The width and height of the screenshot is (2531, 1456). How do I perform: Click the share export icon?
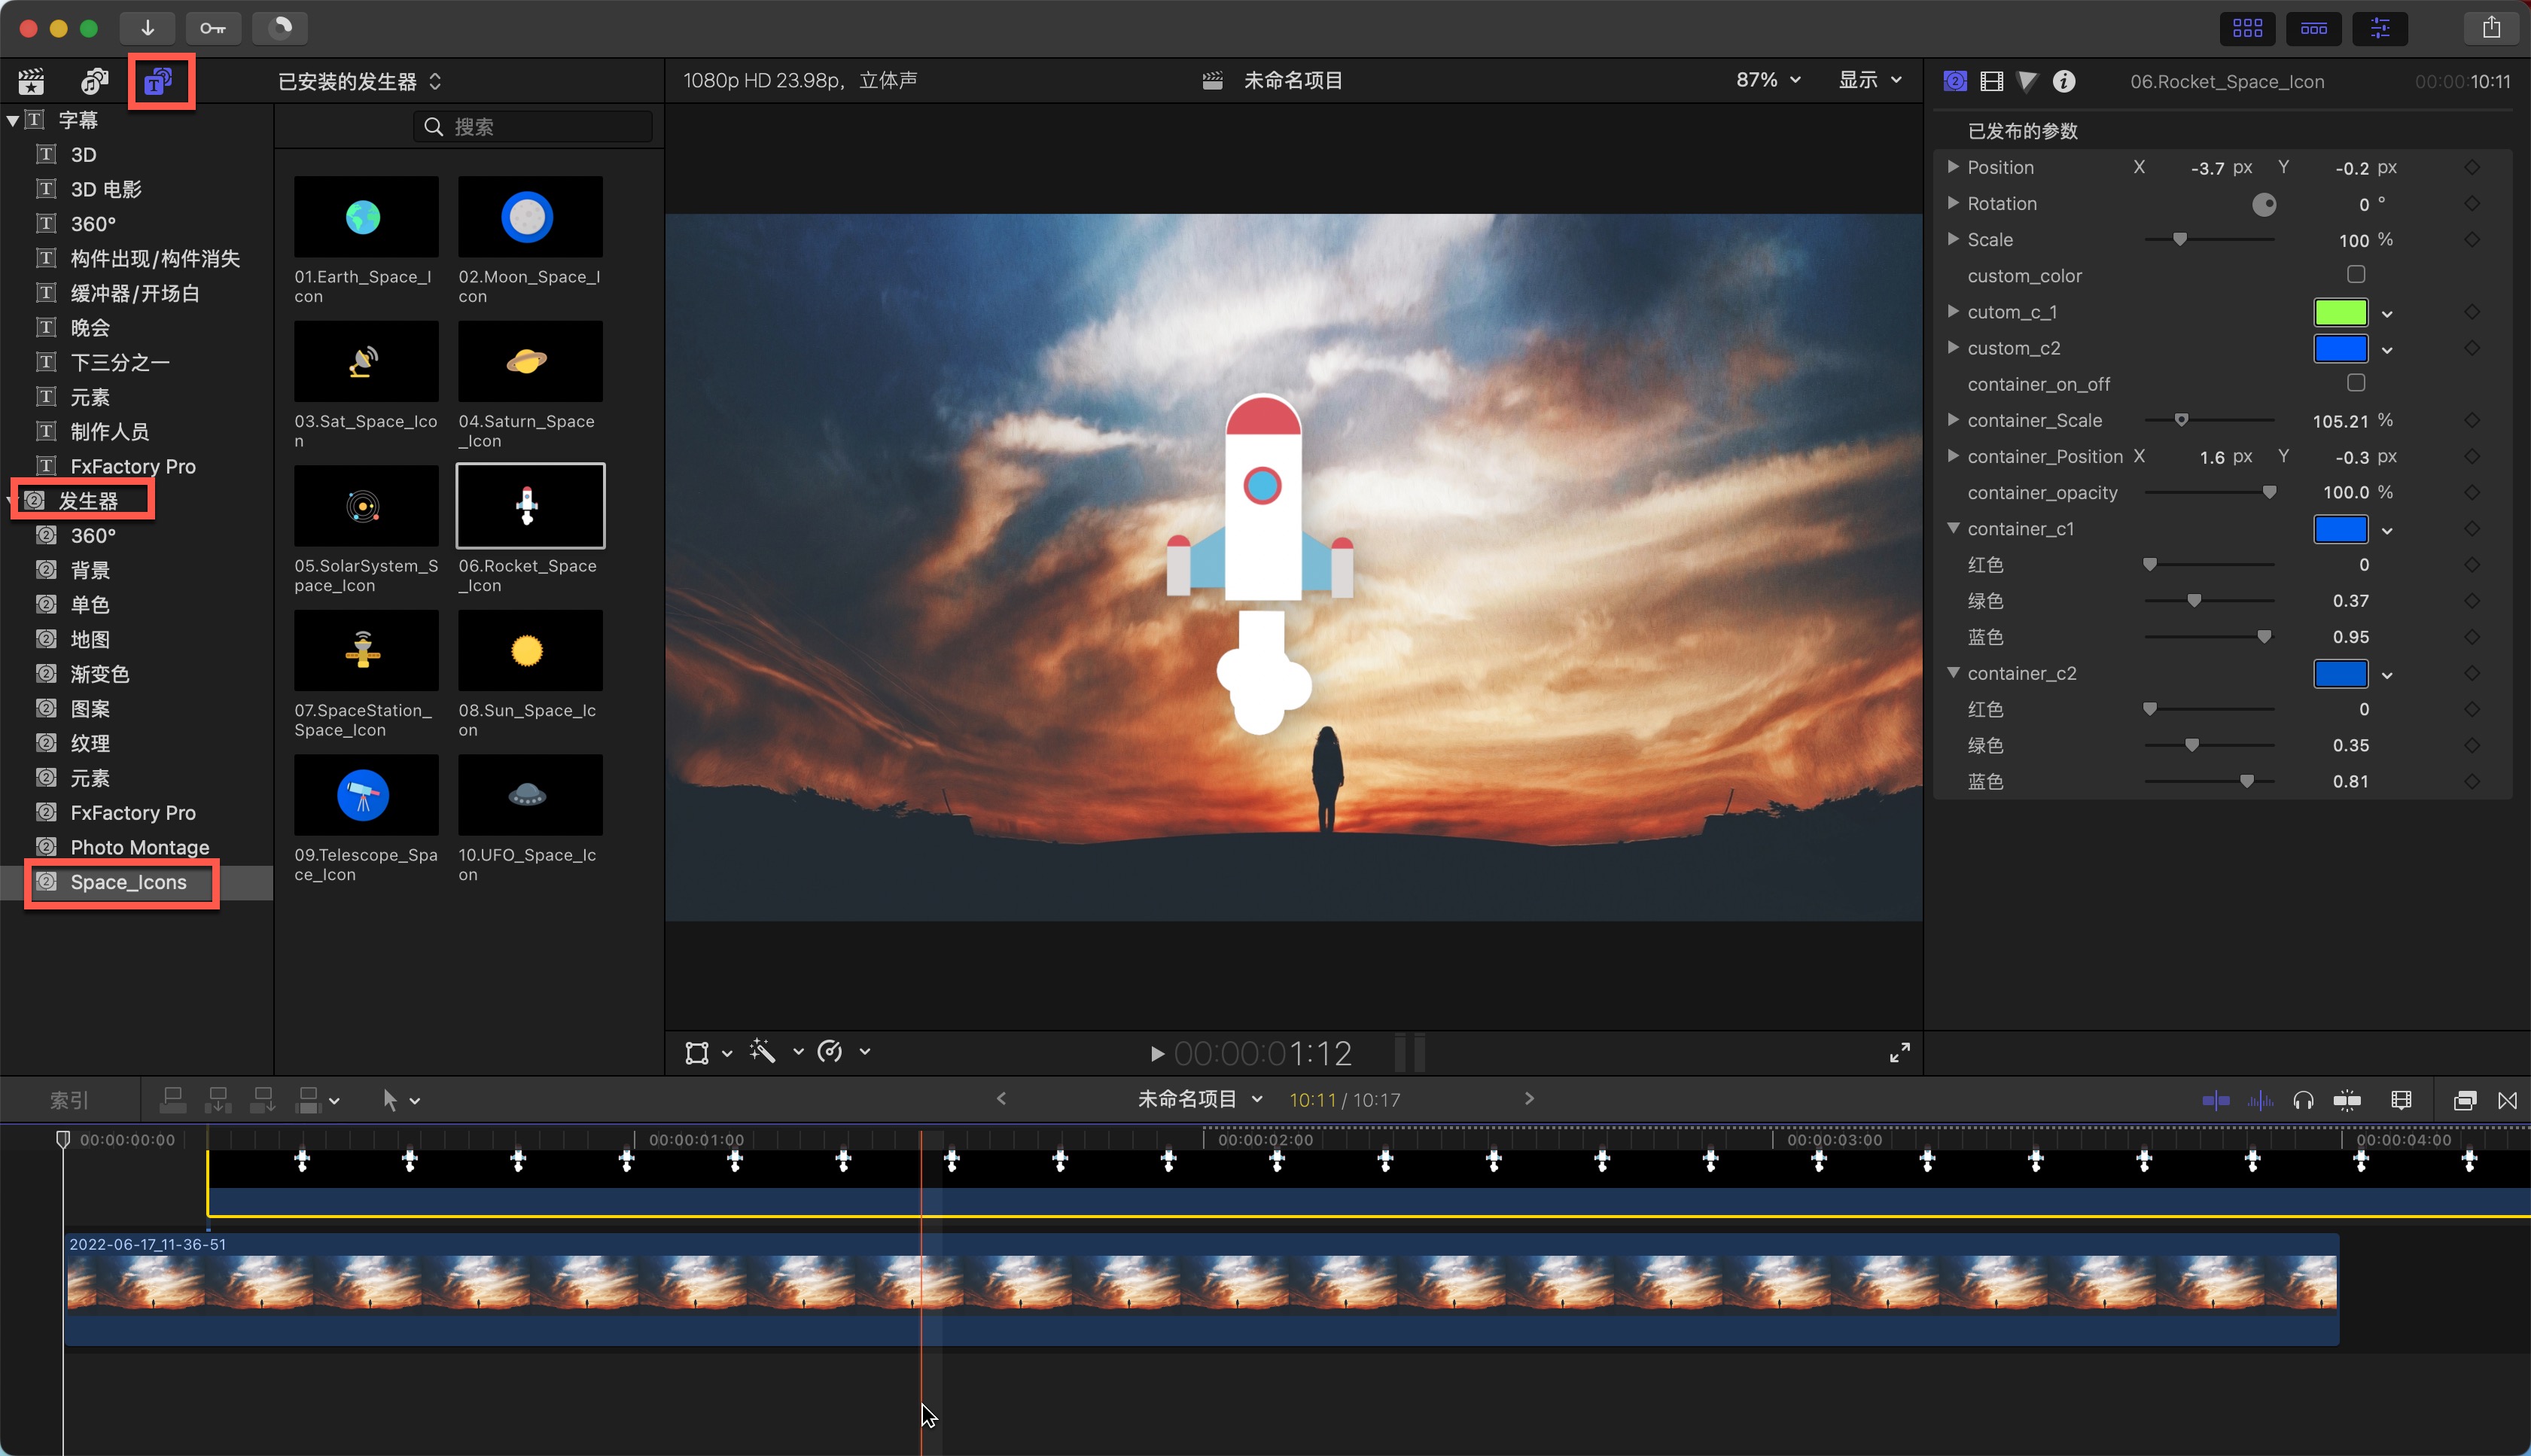[x=2490, y=28]
